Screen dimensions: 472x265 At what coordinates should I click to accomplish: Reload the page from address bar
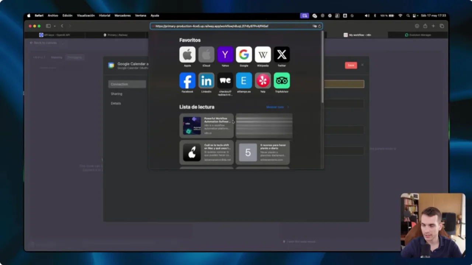pos(319,26)
